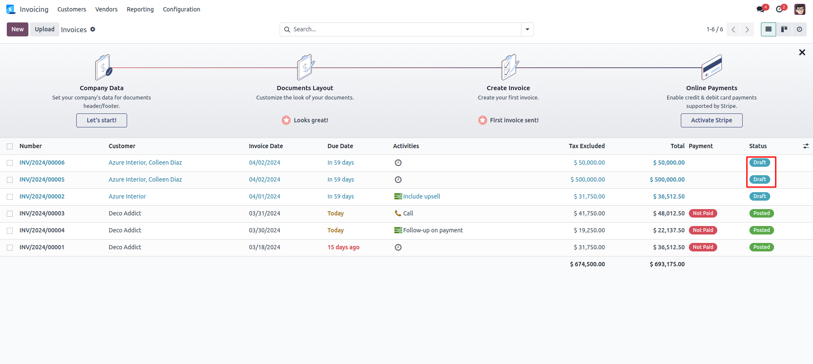Click the New invoice button
The width and height of the screenshot is (813, 364).
(x=17, y=29)
